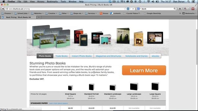This screenshot has height=111, width=198.
Task: Click the Time Machine clock icon
Action: tap(140, 2)
